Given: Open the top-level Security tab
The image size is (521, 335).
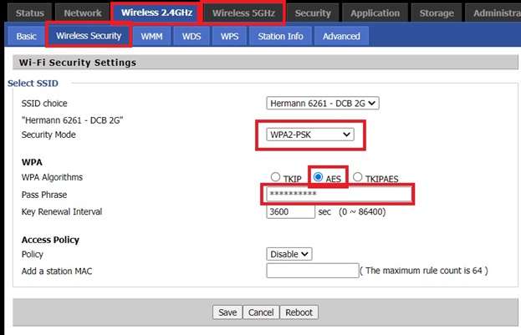Looking at the screenshot, I should tap(313, 13).
